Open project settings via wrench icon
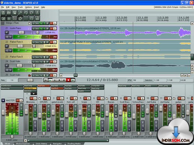This screenshot has height=145, width=194. tap(20, 13)
